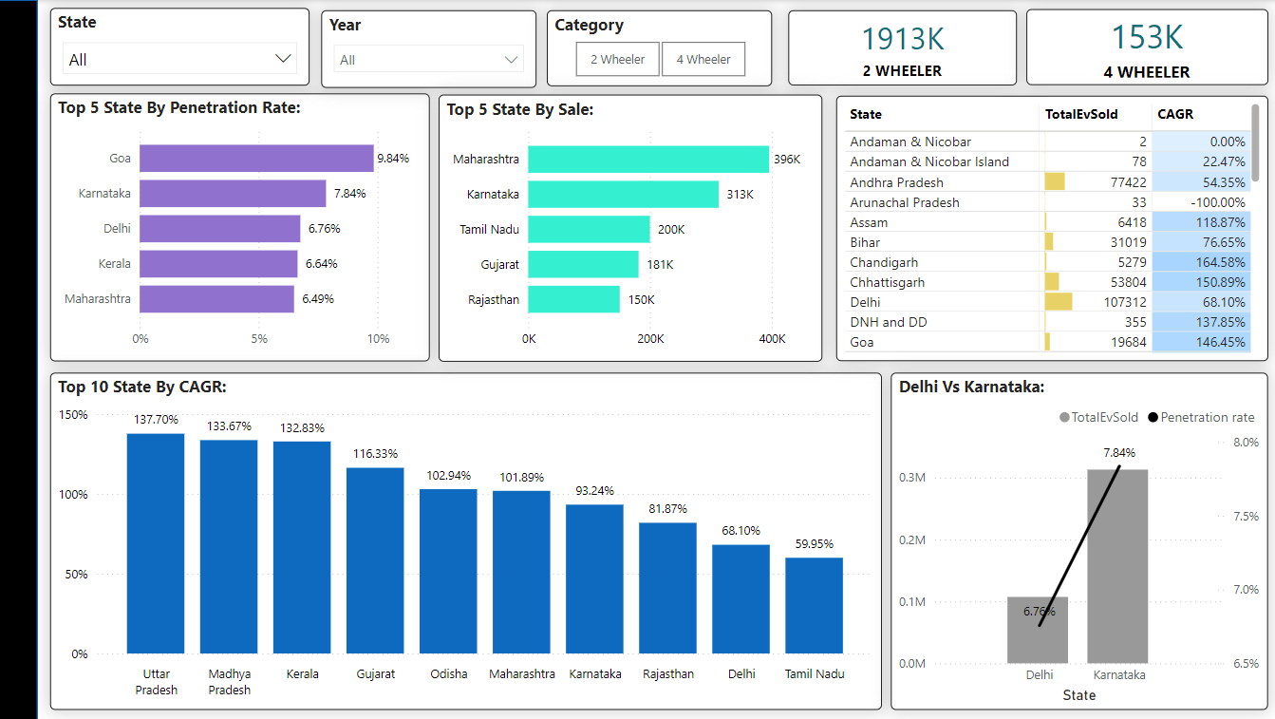The image size is (1275, 719).
Task: Click Top 10 State By CAGR title
Action: (x=142, y=387)
